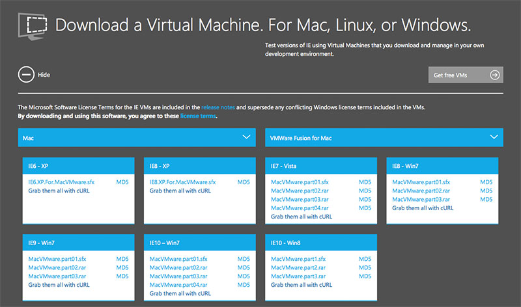Open the license terms link

(198, 116)
